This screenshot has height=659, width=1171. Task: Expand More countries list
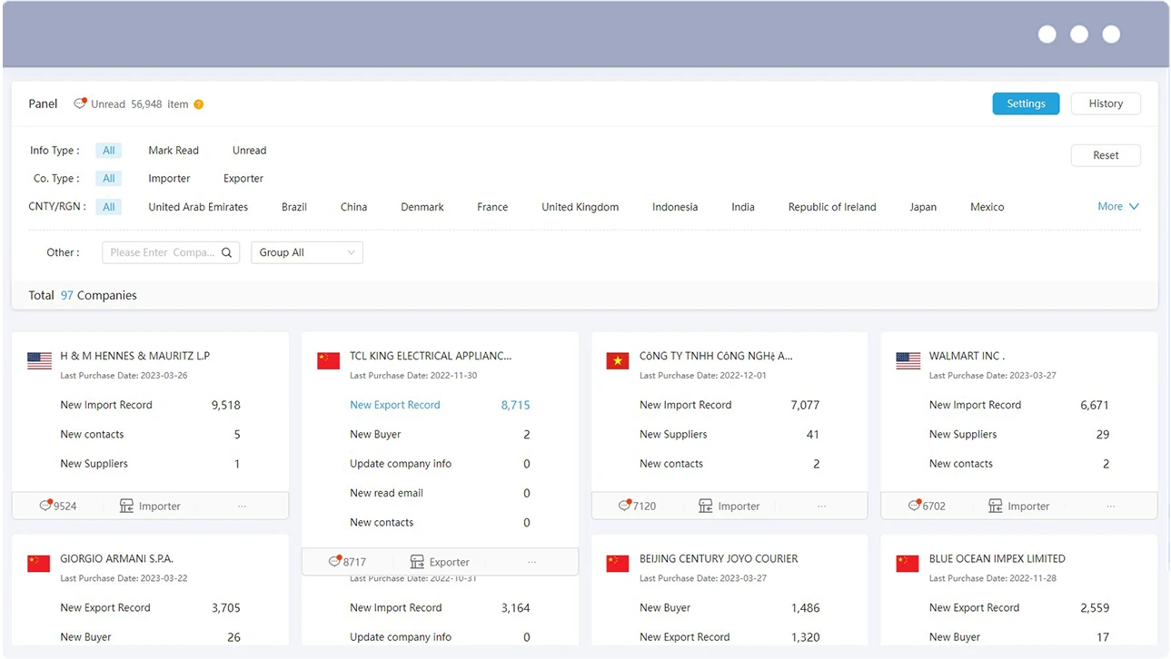[1118, 207]
